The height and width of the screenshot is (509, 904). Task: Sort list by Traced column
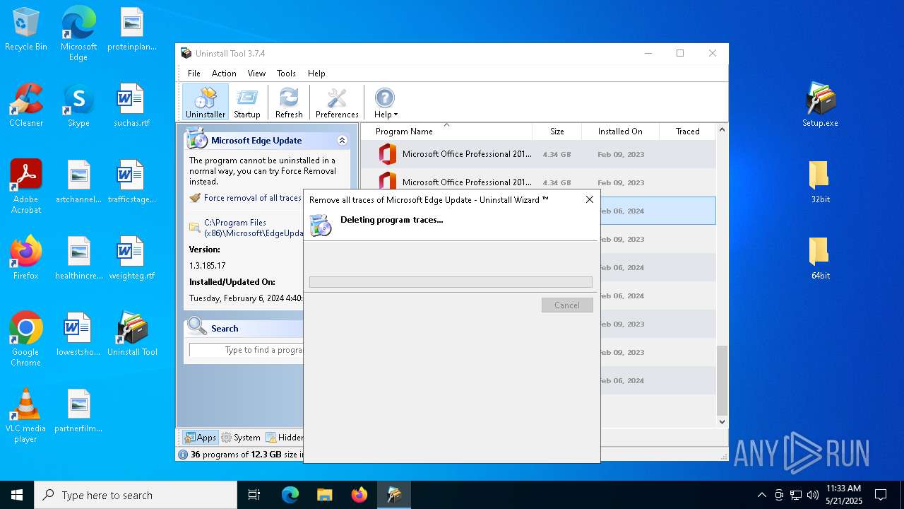pos(687,131)
